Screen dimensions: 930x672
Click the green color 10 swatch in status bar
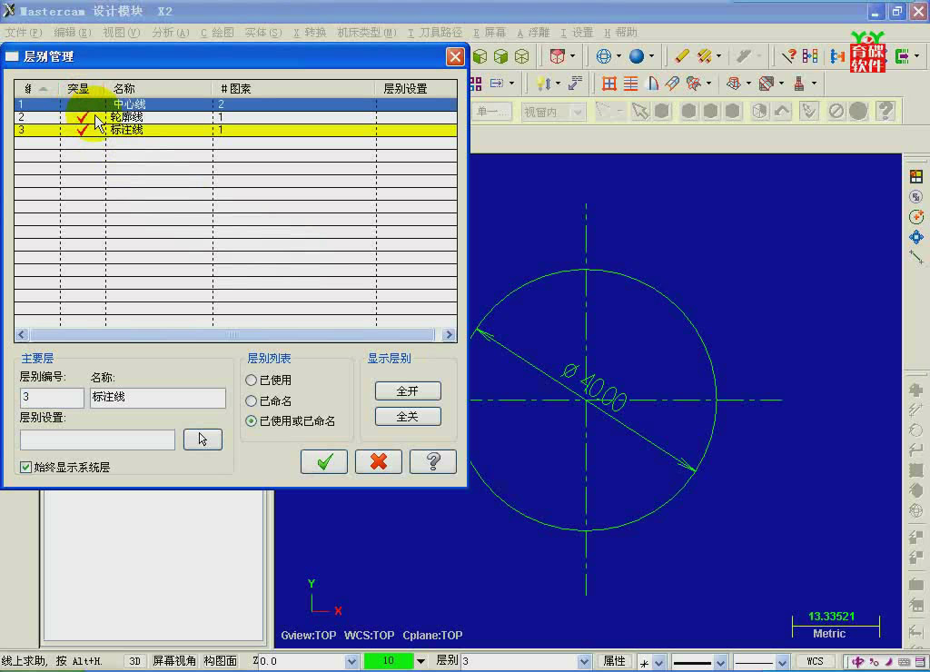(389, 661)
